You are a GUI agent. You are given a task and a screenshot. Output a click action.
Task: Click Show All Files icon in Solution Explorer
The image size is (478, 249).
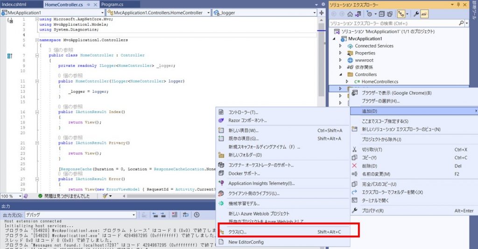(390, 14)
